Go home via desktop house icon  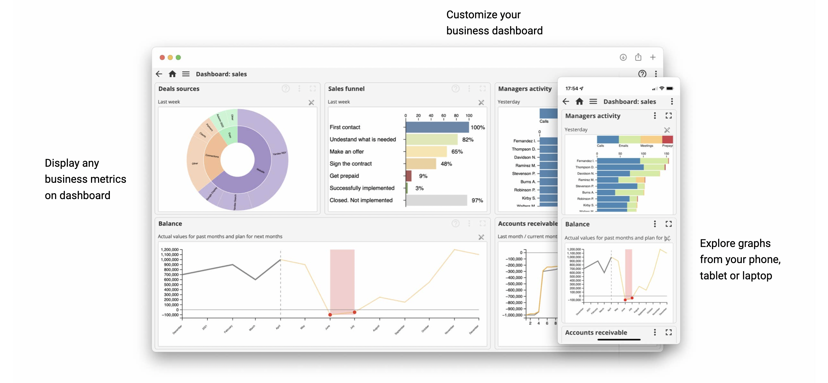click(172, 74)
